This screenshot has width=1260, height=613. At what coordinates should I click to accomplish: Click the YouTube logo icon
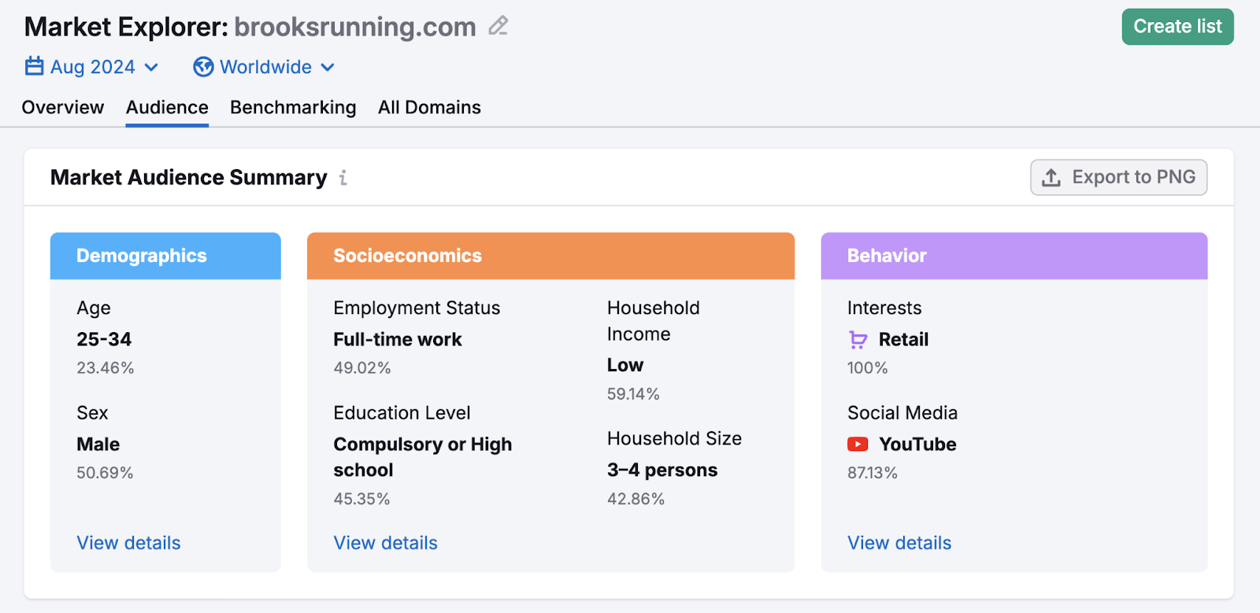pyautogui.click(x=858, y=445)
